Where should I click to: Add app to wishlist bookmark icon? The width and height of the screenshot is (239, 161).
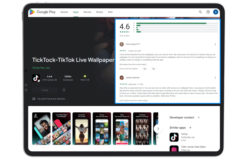click(64, 90)
